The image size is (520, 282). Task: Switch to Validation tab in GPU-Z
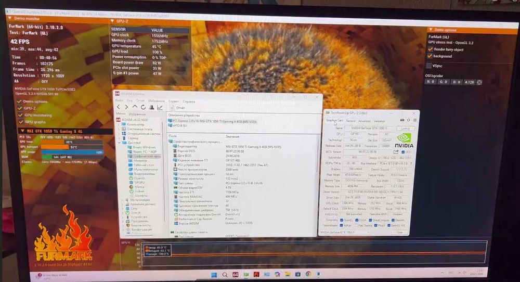click(380, 121)
